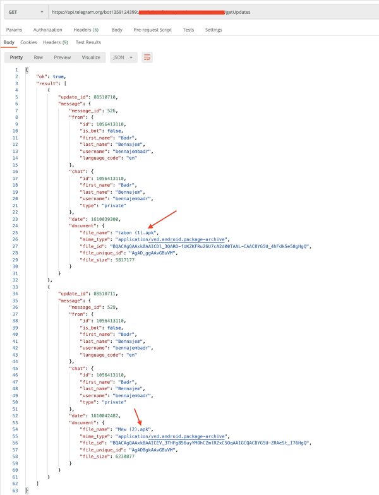Click the request URL field

[x=214, y=13]
